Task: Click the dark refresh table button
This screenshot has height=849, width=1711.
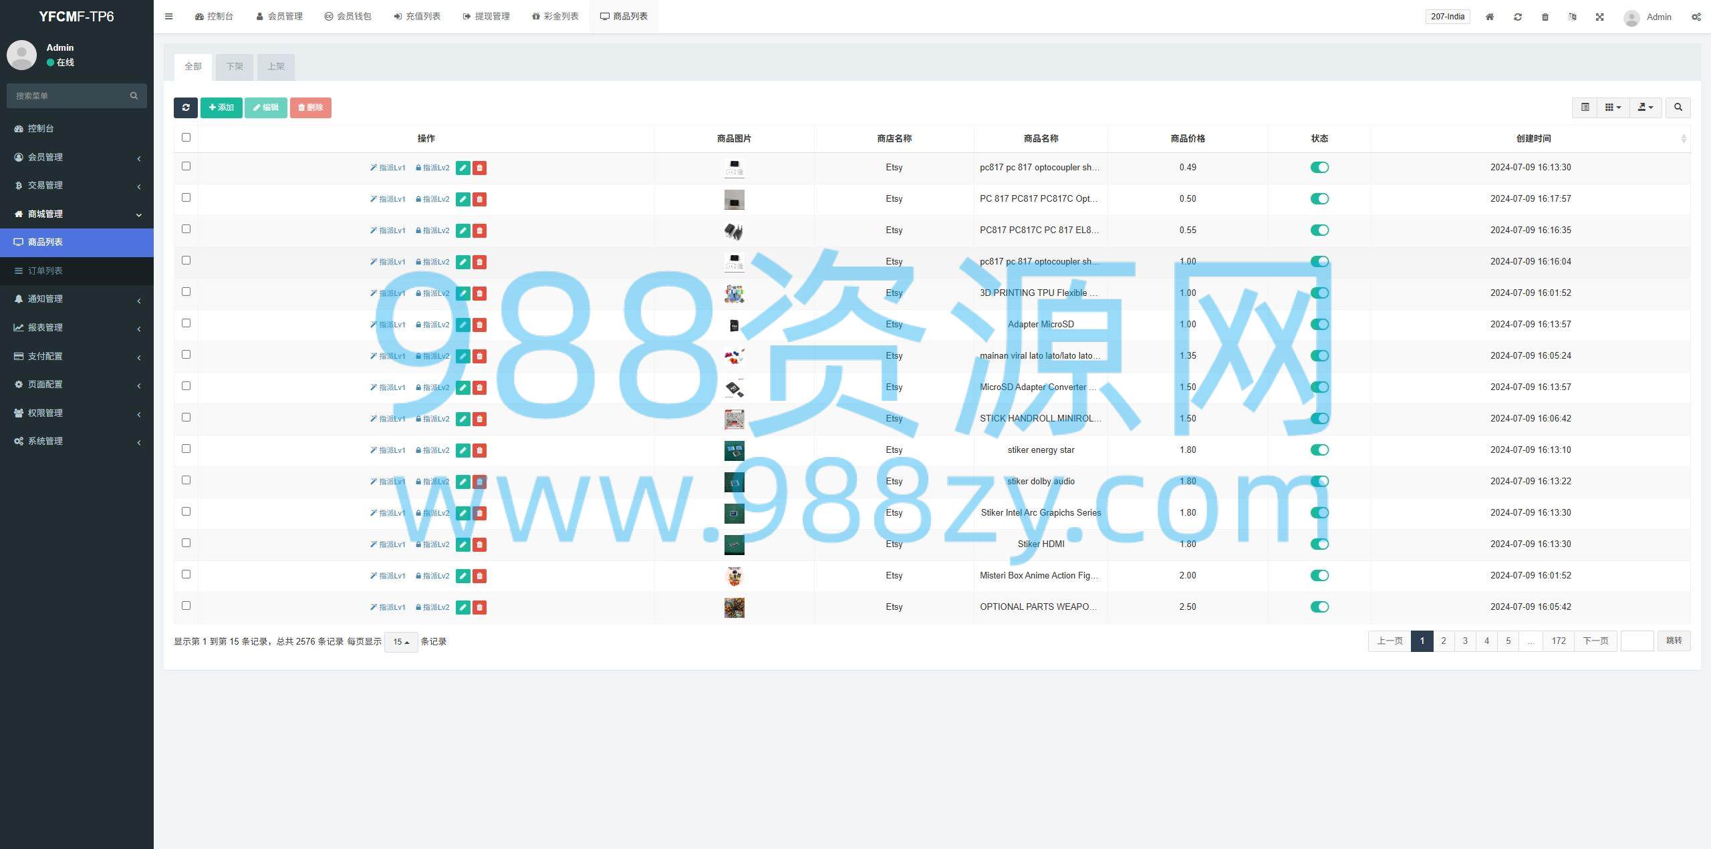Action: pyautogui.click(x=185, y=108)
